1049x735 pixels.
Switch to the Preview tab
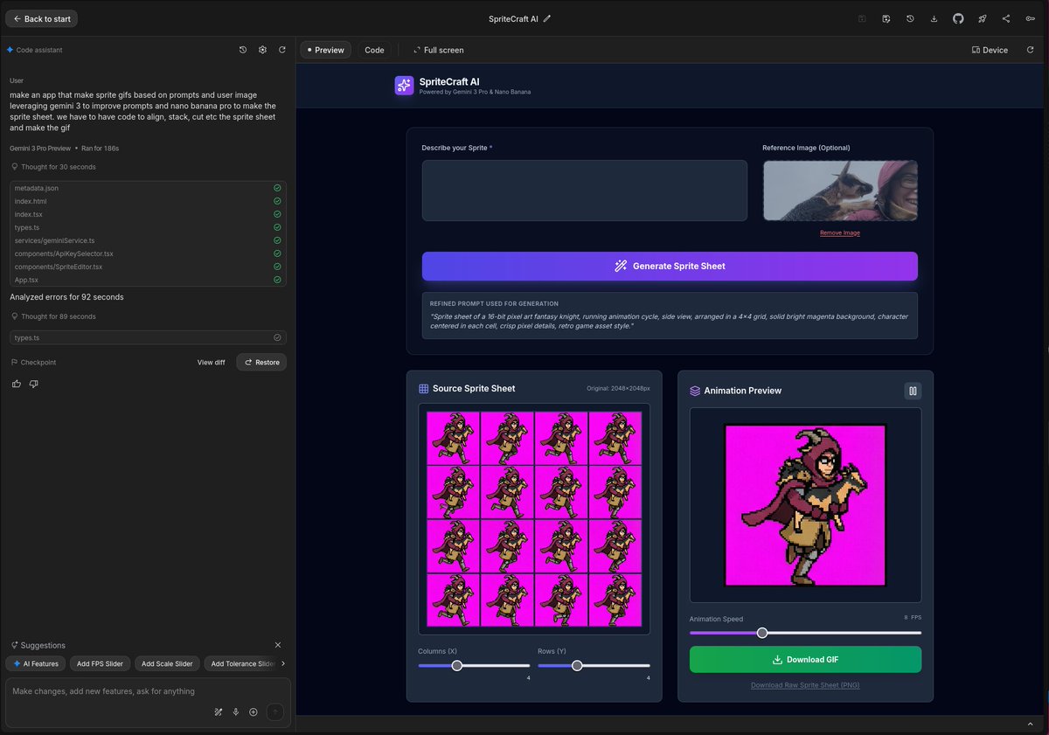tap(325, 50)
